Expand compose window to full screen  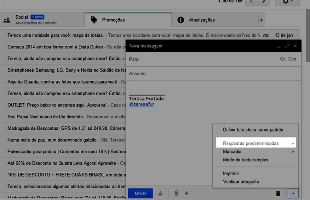(x=287, y=46)
